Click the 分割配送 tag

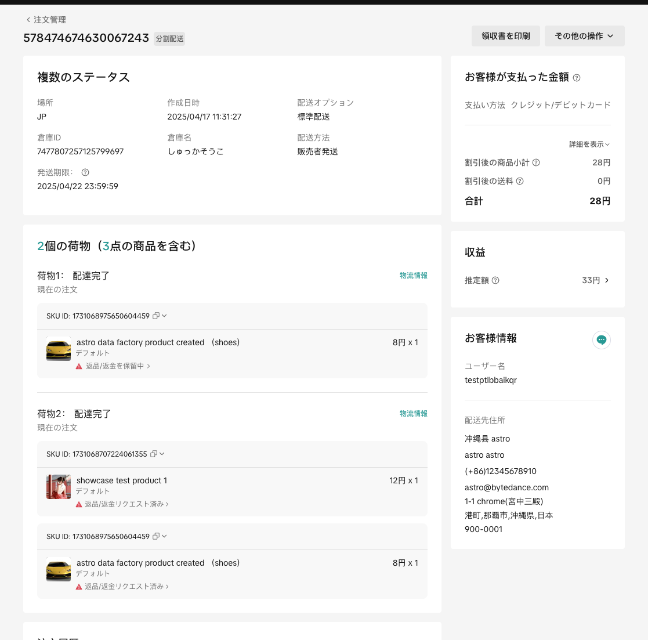click(x=169, y=39)
